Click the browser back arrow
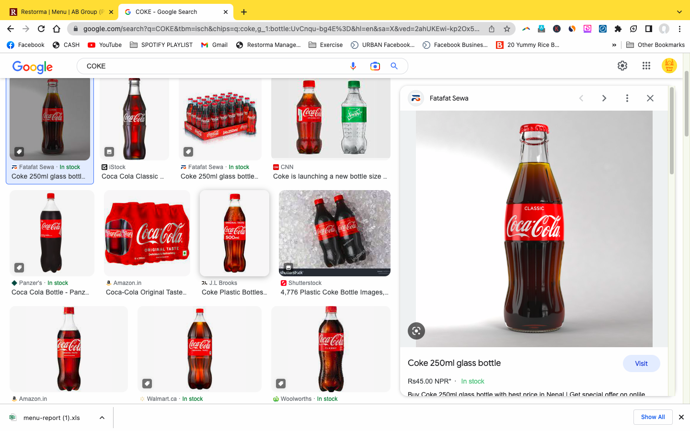The height and width of the screenshot is (431, 690). pos(11,29)
